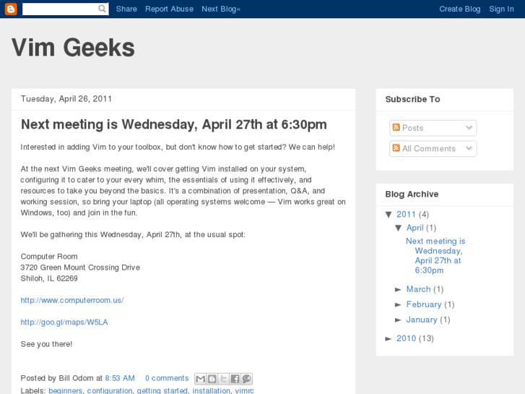This screenshot has height=394, width=525.
Task: Open the All Comments subscribe dropdown
Action: coord(469,148)
